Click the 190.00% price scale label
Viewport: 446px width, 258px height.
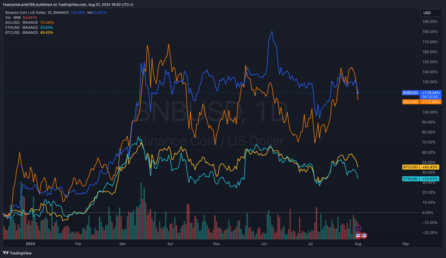430,22
